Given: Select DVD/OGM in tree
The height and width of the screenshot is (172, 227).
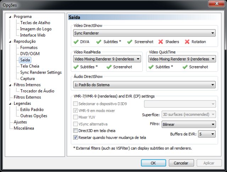Looking at the screenshot, I should pos(30,54).
